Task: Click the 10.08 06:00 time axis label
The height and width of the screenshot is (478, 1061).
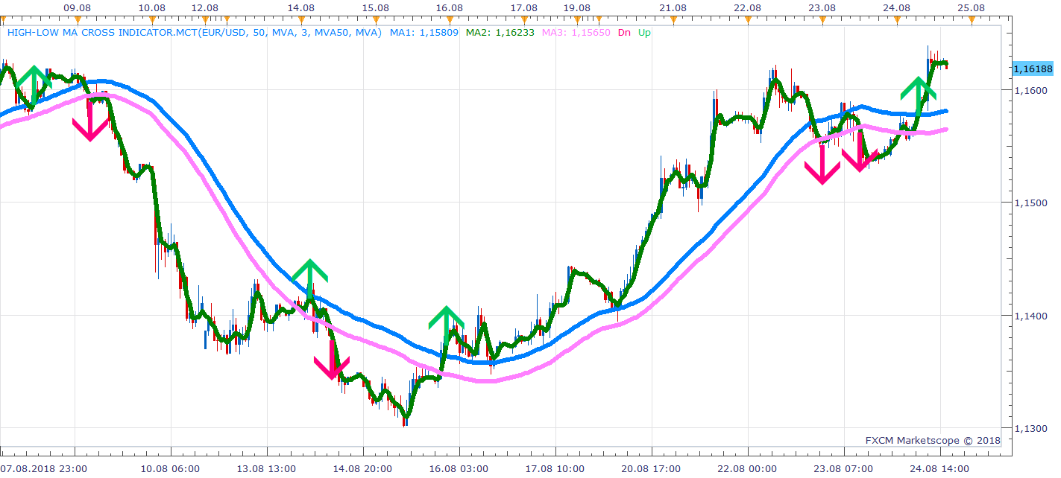Action: tap(171, 468)
